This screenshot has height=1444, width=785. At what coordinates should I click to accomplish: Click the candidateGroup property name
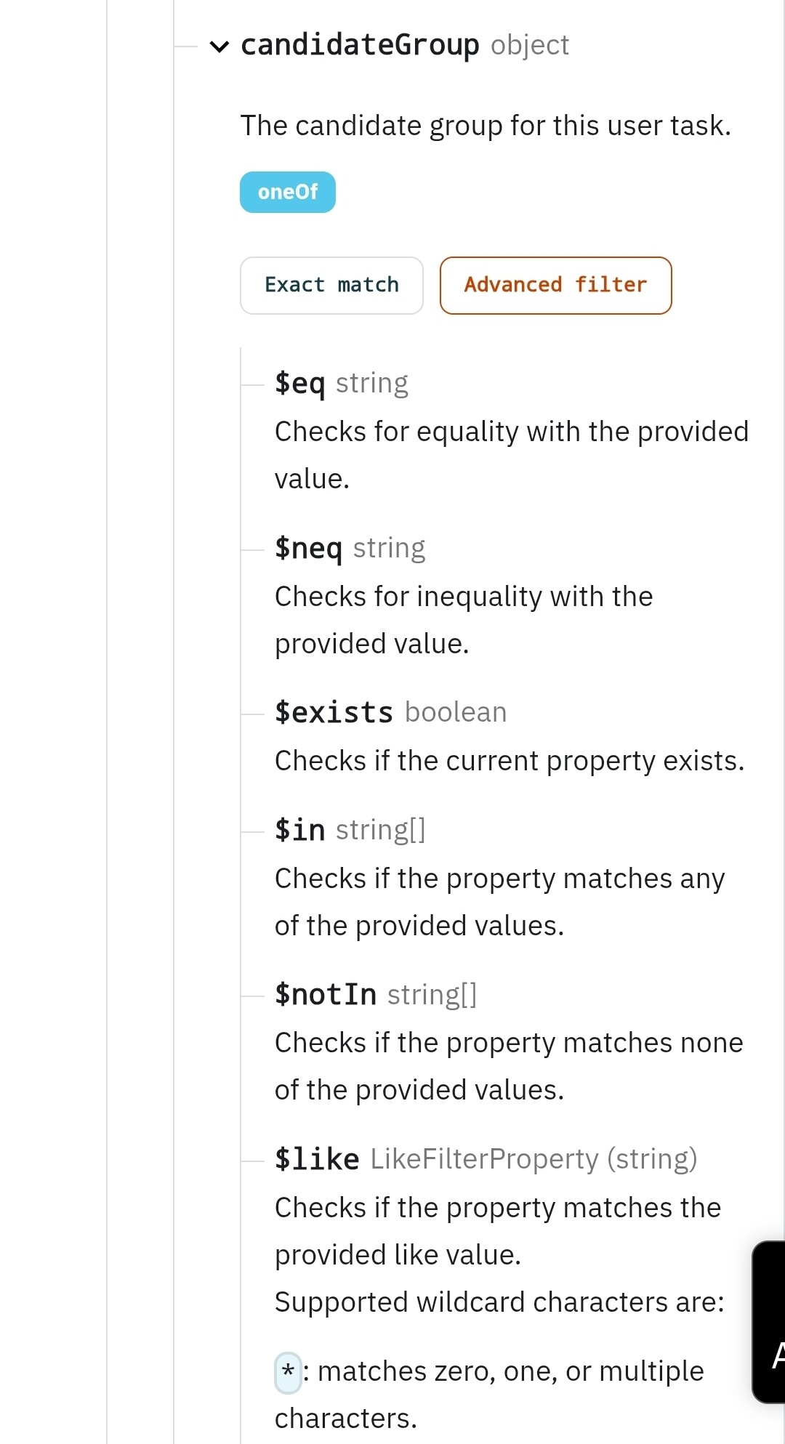[x=360, y=45]
